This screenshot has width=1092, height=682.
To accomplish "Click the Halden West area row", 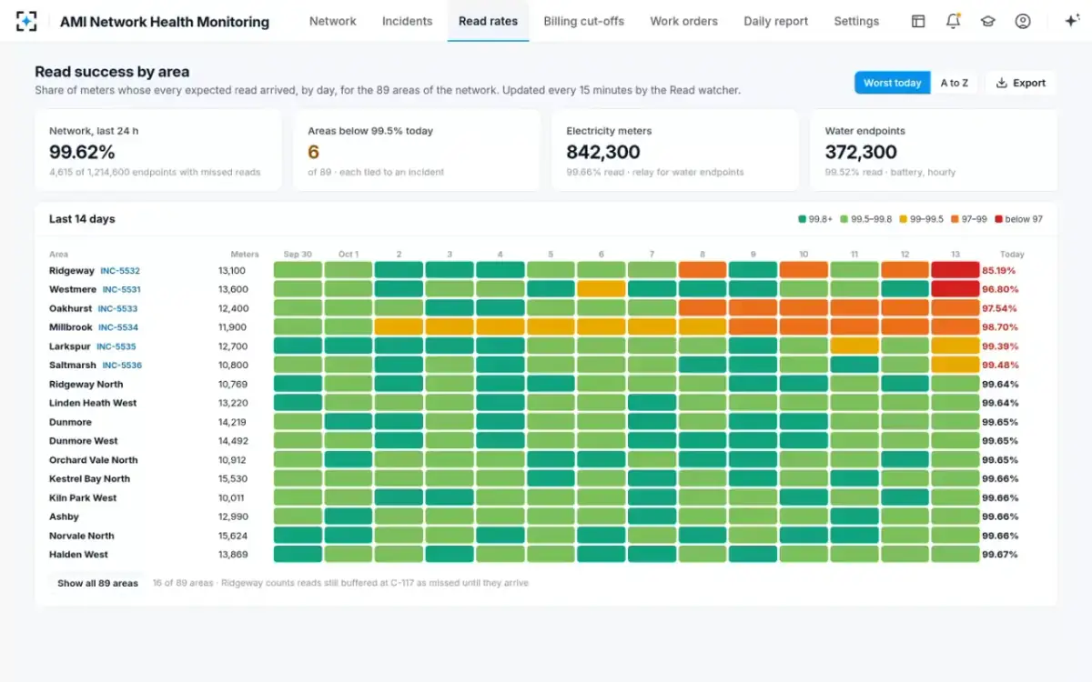I will [546, 555].
